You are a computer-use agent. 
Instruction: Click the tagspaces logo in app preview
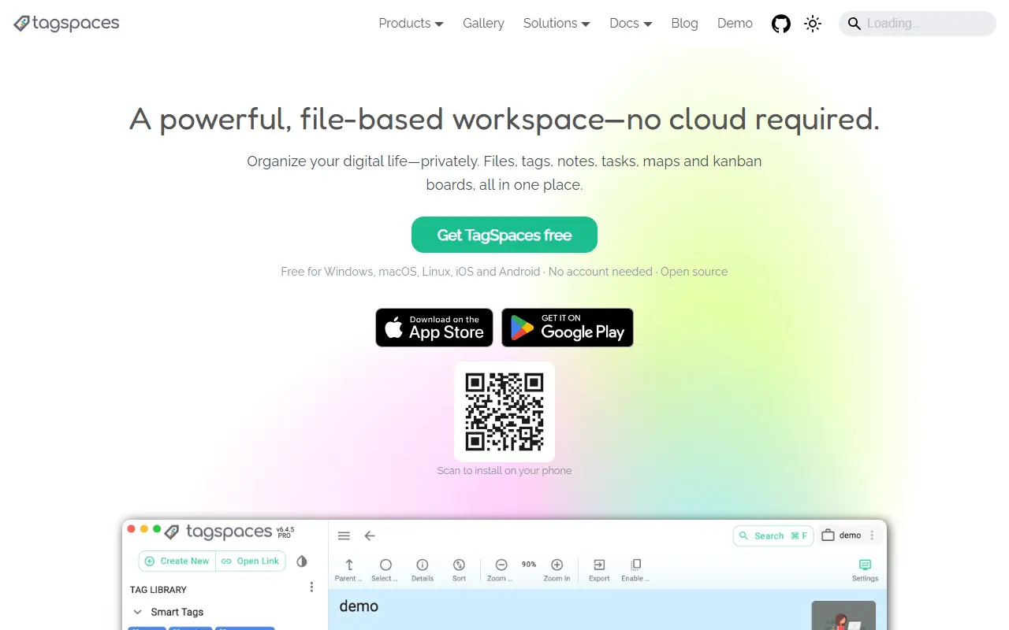tap(218, 532)
